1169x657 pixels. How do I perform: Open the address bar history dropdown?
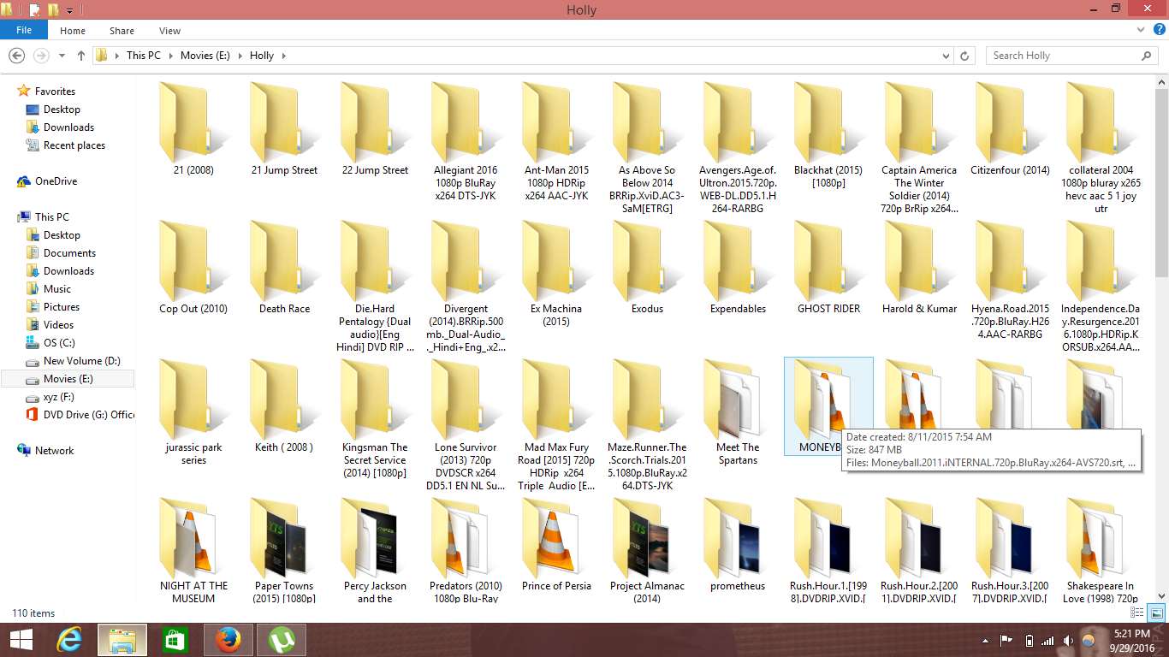tap(946, 56)
